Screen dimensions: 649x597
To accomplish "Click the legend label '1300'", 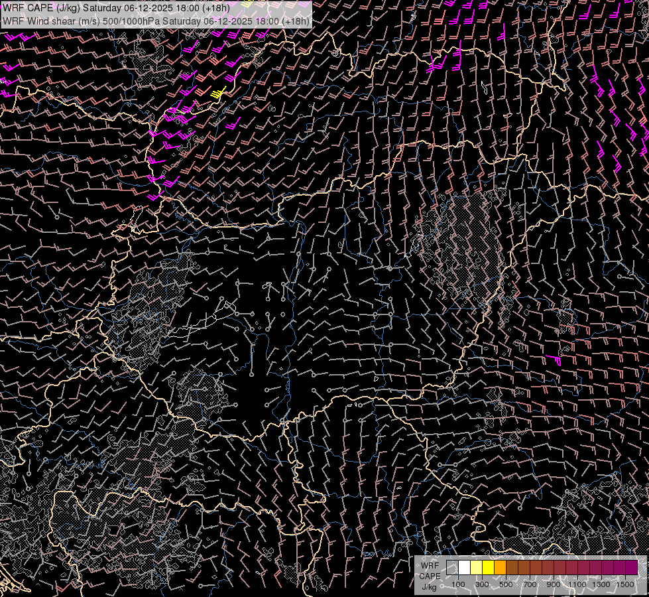I will (x=601, y=584).
